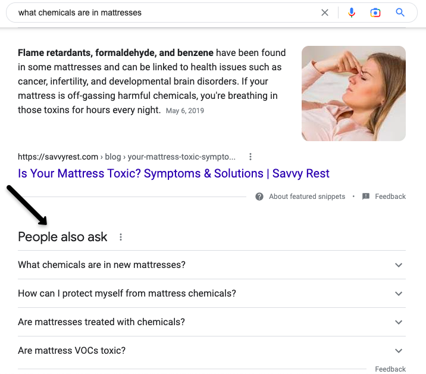Expand 'How can I protect myself' chevron

(x=399, y=294)
